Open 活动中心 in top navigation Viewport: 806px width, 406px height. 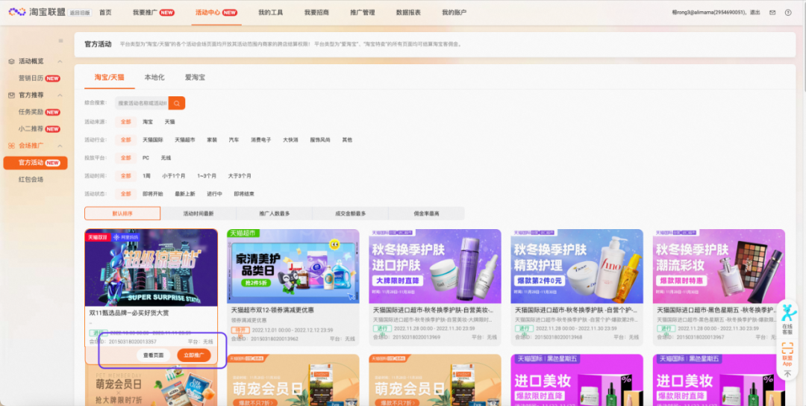tap(216, 13)
